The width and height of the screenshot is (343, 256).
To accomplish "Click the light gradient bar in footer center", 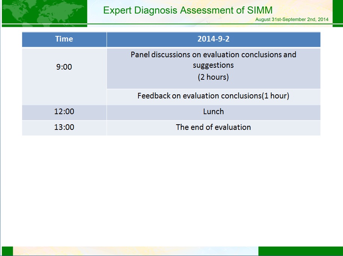I will click(x=135, y=251).
